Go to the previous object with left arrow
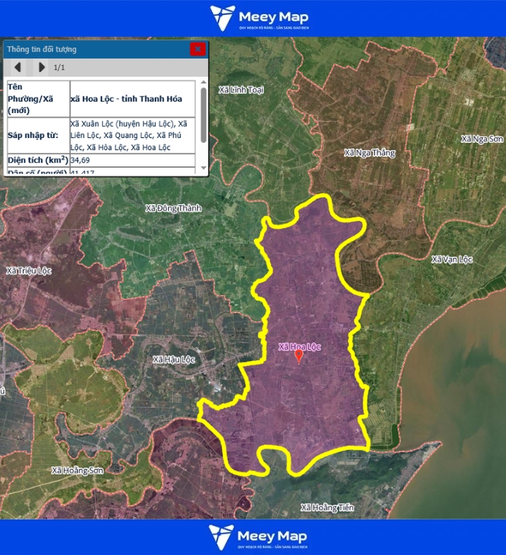 [x=18, y=68]
